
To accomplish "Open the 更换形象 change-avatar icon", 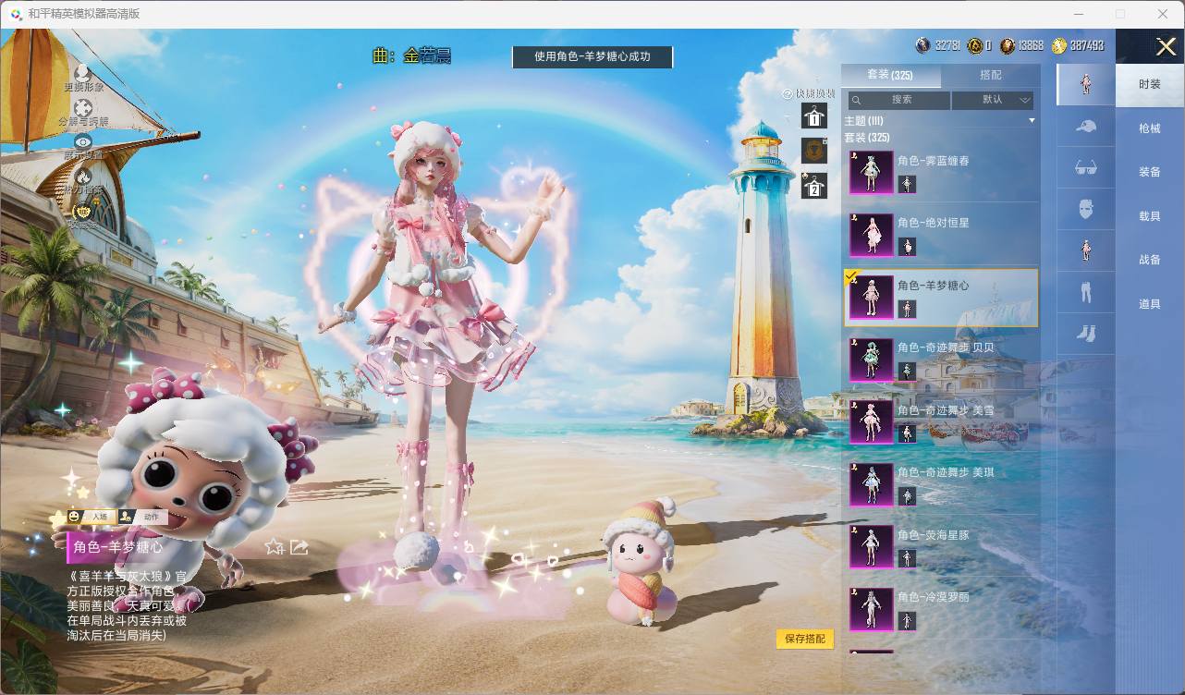I will pyautogui.click(x=83, y=72).
